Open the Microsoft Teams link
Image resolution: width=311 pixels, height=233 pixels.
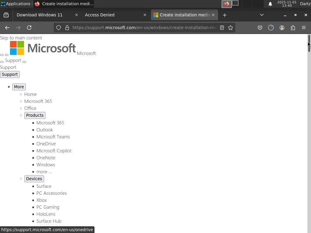[x=53, y=137]
